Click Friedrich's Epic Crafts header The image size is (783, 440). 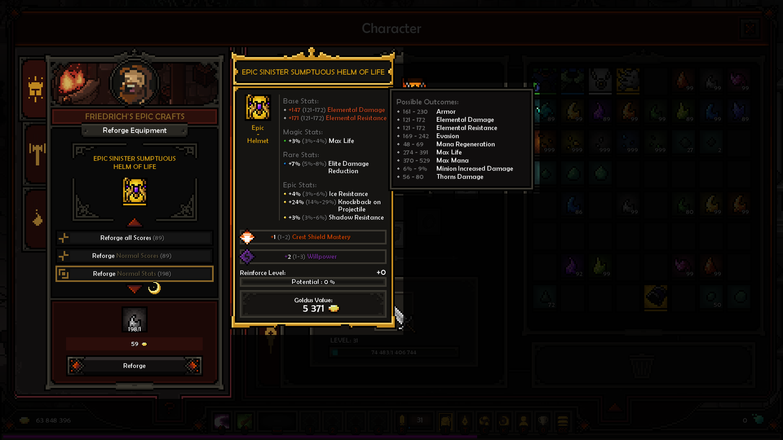point(135,117)
